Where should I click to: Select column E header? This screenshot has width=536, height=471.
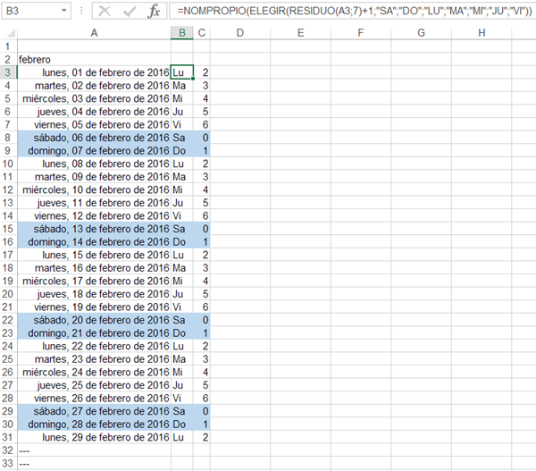pyautogui.click(x=300, y=33)
